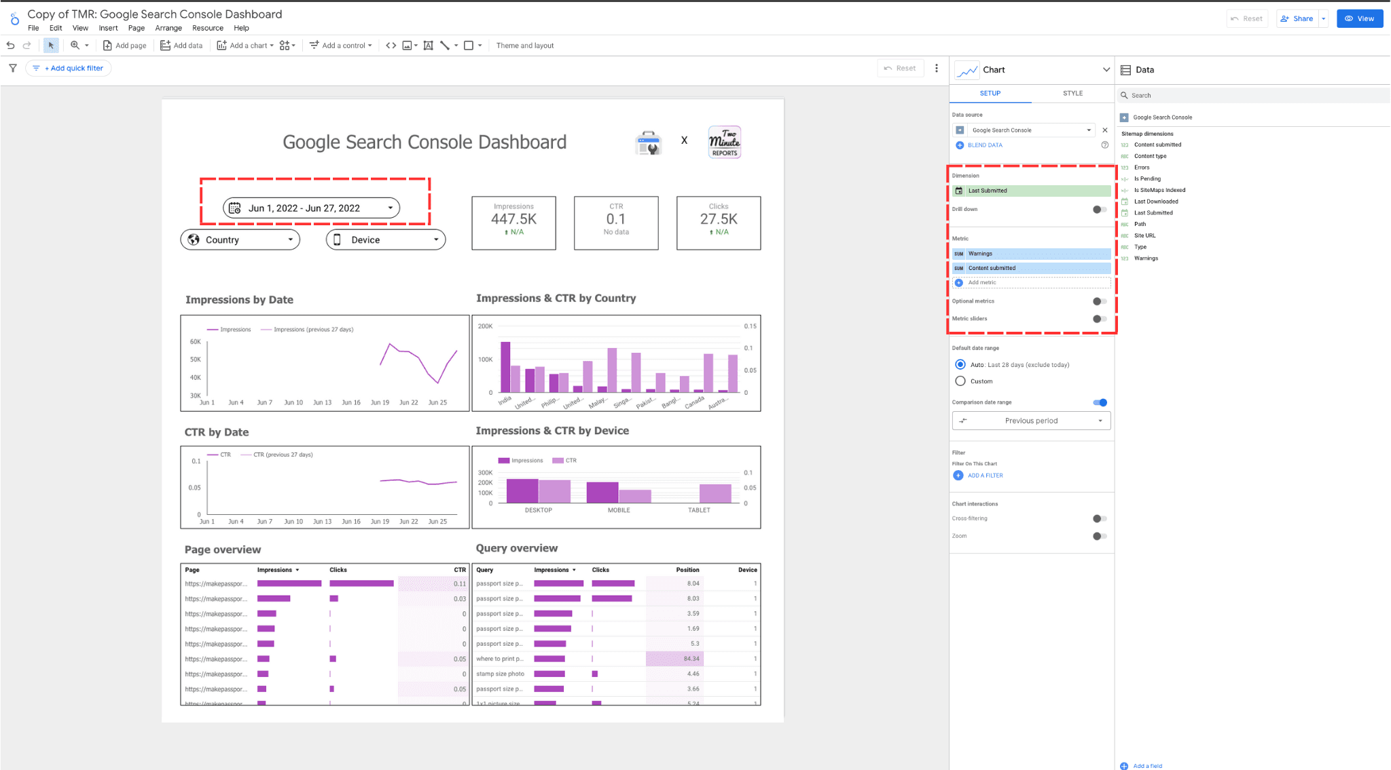This screenshot has height=770, width=1391.
Task: Click the blue View button
Action: point(1359,18)
